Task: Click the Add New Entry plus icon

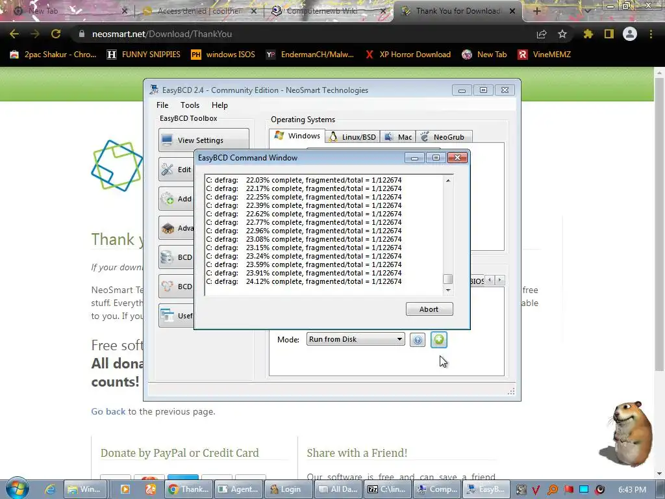Action: tap(167, 199)
